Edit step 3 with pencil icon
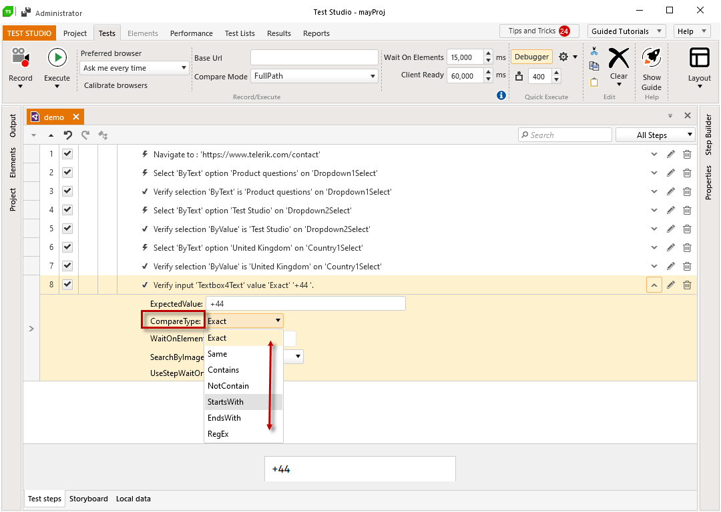The height and width of the screenshot is (512, 721). 671,191
